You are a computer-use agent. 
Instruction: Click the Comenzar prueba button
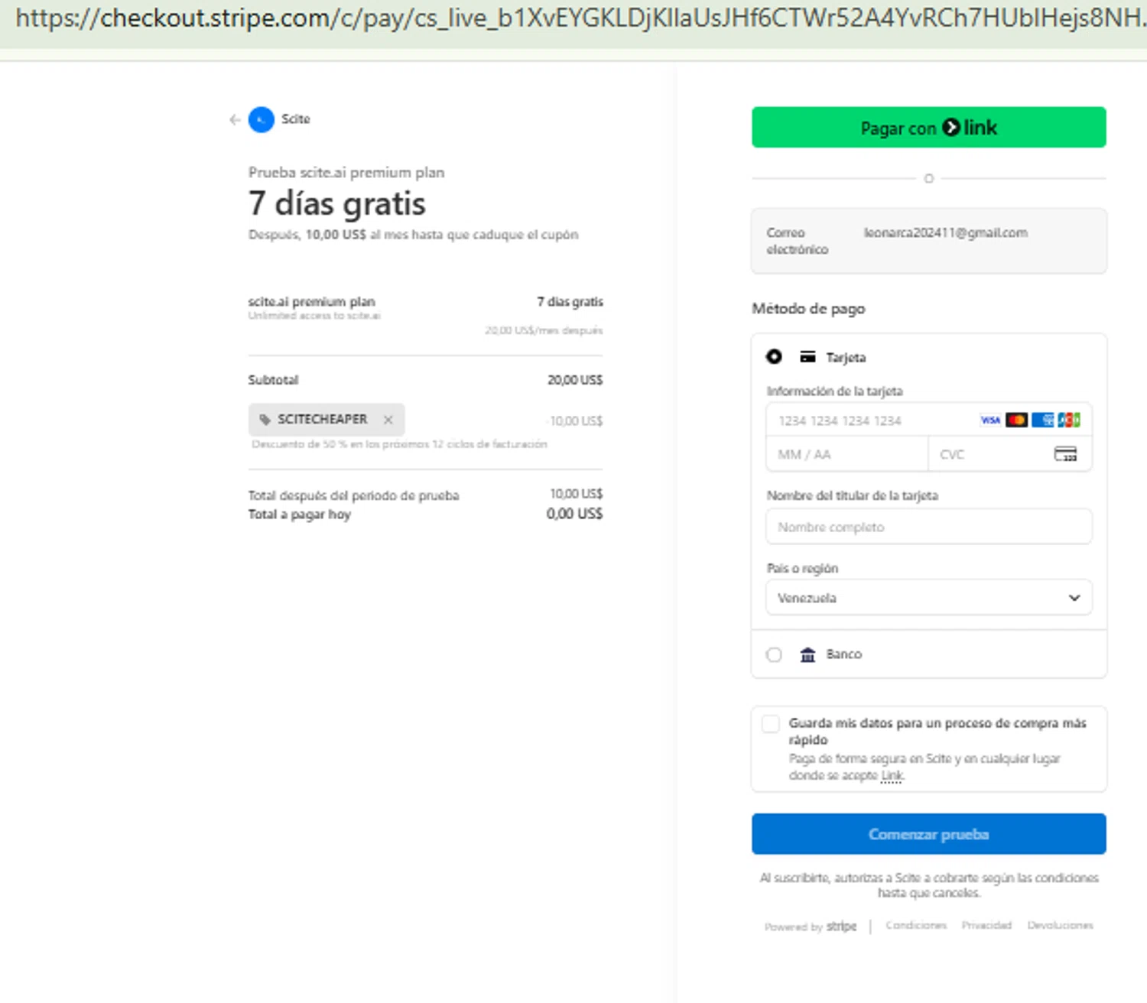pyautogui.click(x=928, y=834)
